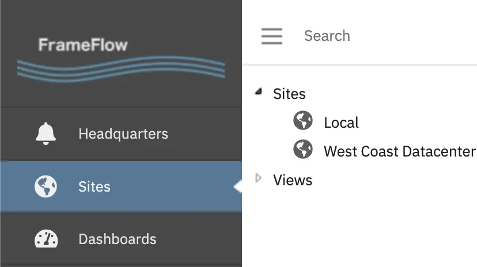Select Sites in the sidebar menu
Viewport: 477px width, 267px height.
click(121, 186)
